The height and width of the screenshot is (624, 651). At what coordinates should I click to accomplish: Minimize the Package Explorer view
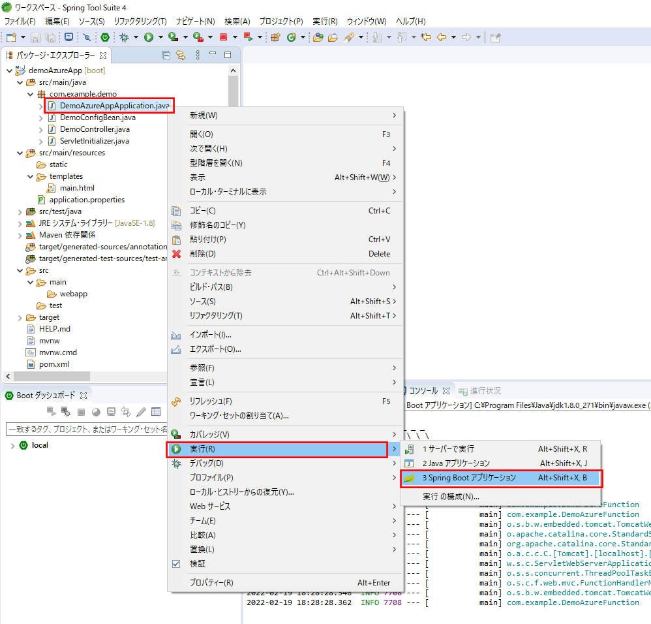(213, 54)
